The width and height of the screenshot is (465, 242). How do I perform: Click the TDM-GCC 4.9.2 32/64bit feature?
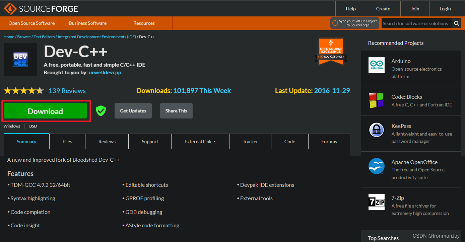coord(40,185)
